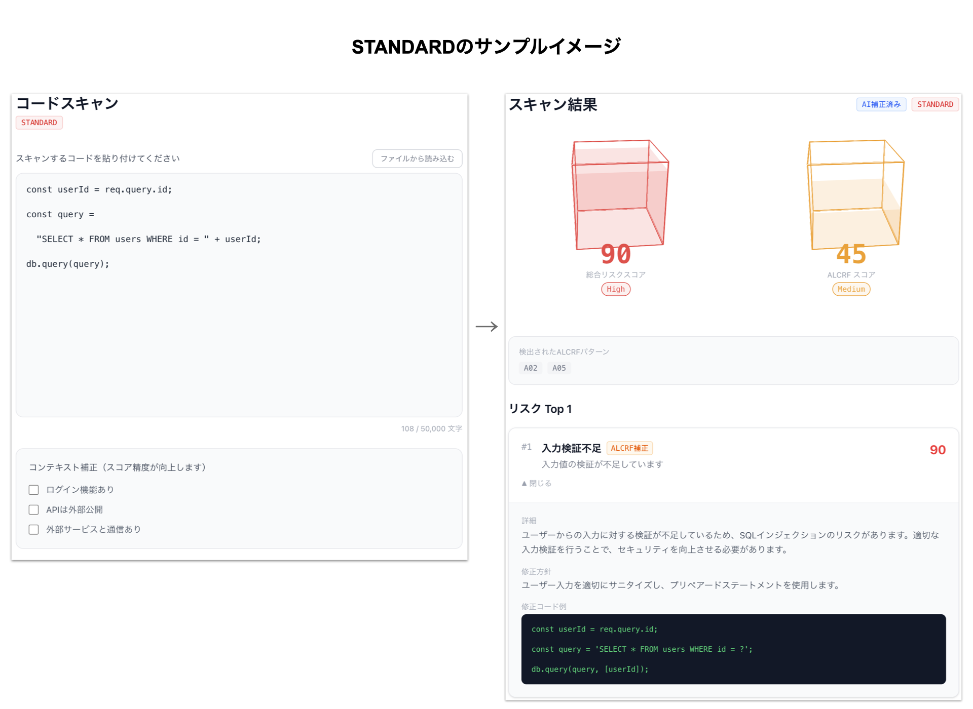Click the STANDARD badge under コードスキャン
973x709 pixels.
tap(39, 123)
